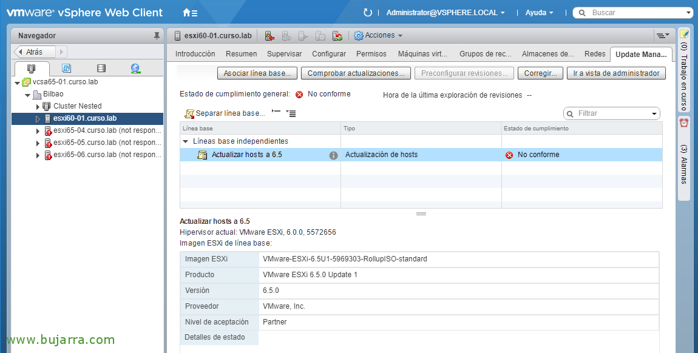Image resolution: width=698 pixels, height=353 pixels.
Task: Click the Trabajo en curso notes icon
Action: [684, 34]
